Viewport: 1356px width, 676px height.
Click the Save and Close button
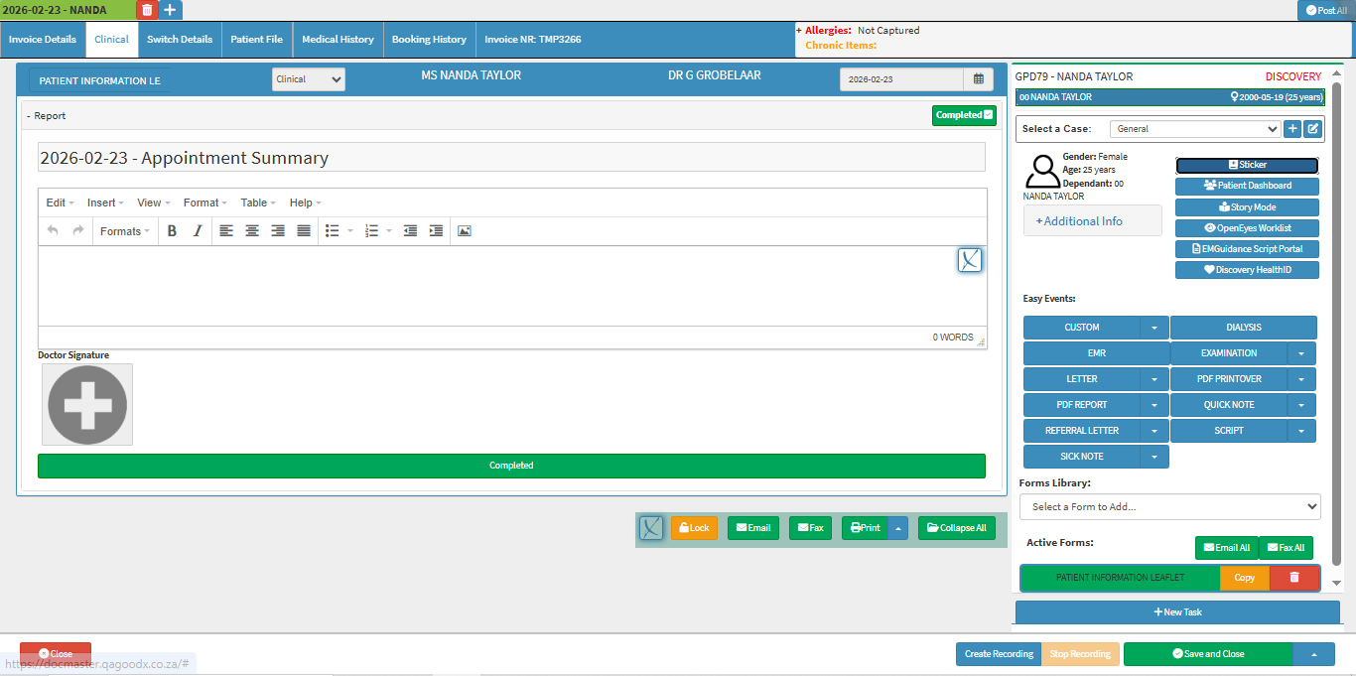click(1208, 654)
